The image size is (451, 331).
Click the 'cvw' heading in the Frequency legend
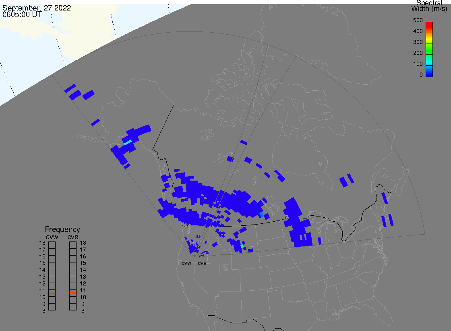[x=52, y=237]
